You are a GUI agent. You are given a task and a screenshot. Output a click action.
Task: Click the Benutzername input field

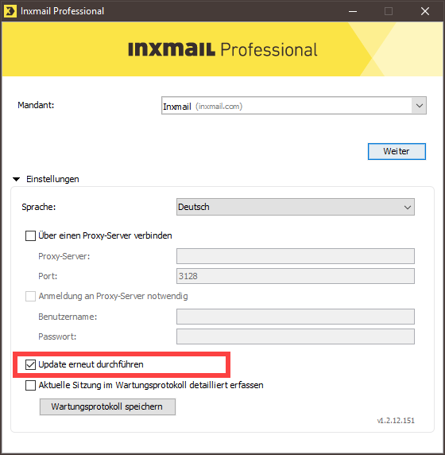(296, 317)
